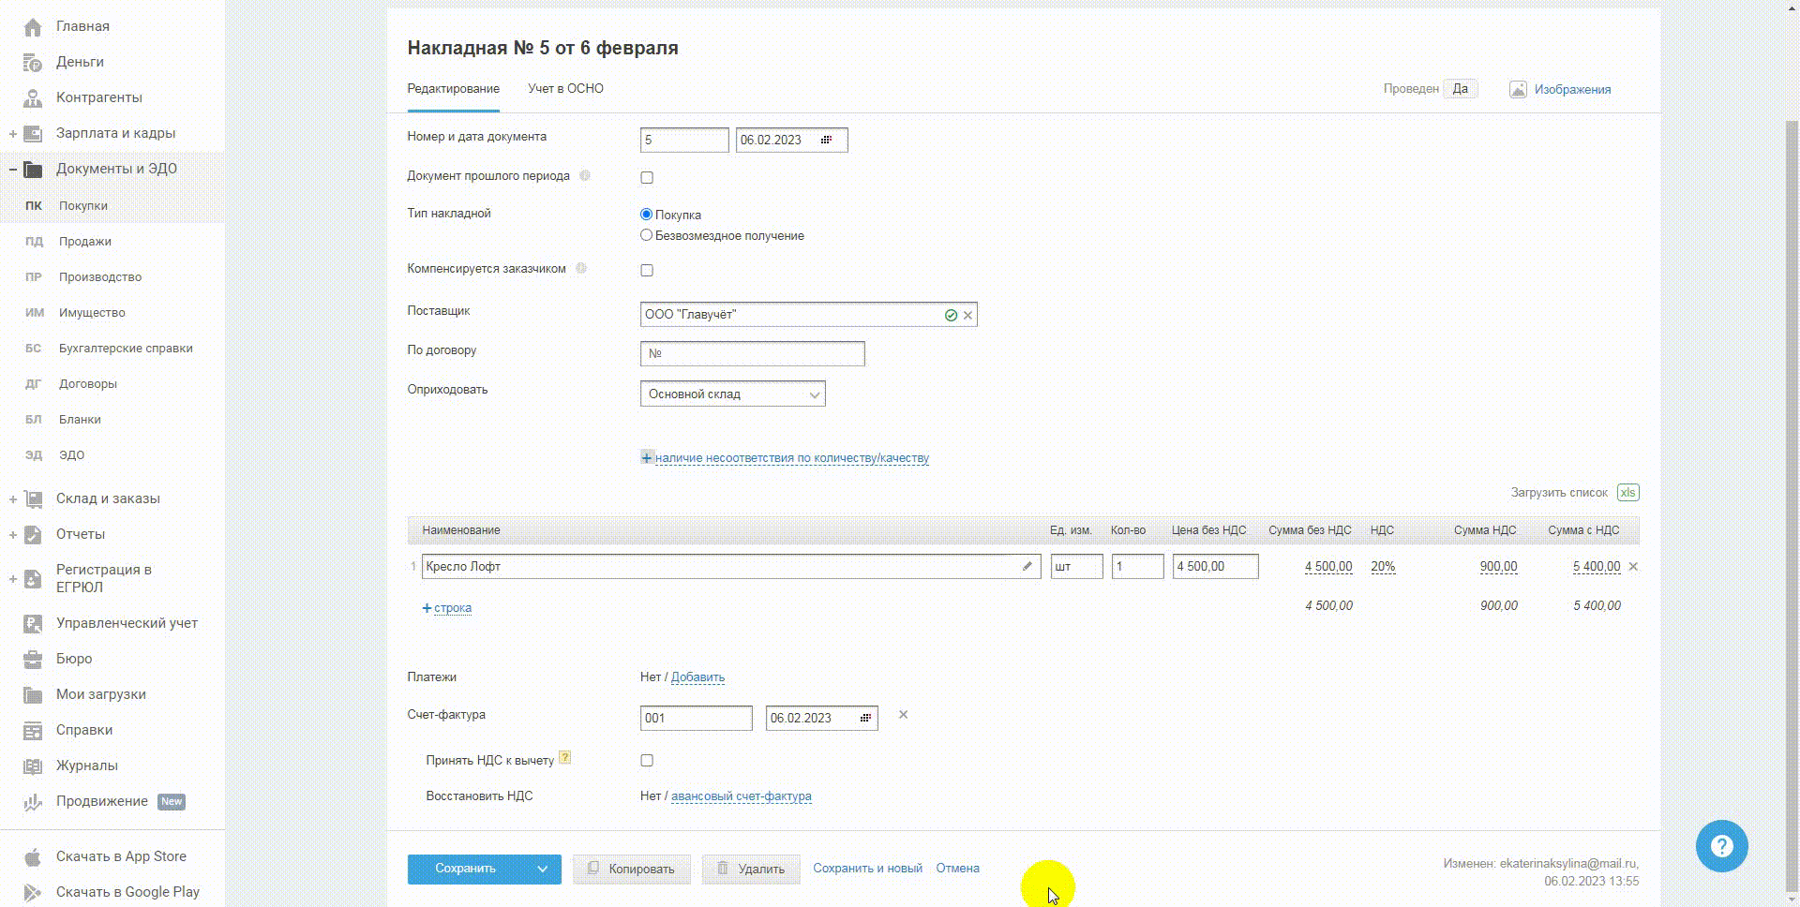The image size is (1800, 907).
Task: Switch to the Учет в ОСНО tab
Action: click(x=565, y=89)
